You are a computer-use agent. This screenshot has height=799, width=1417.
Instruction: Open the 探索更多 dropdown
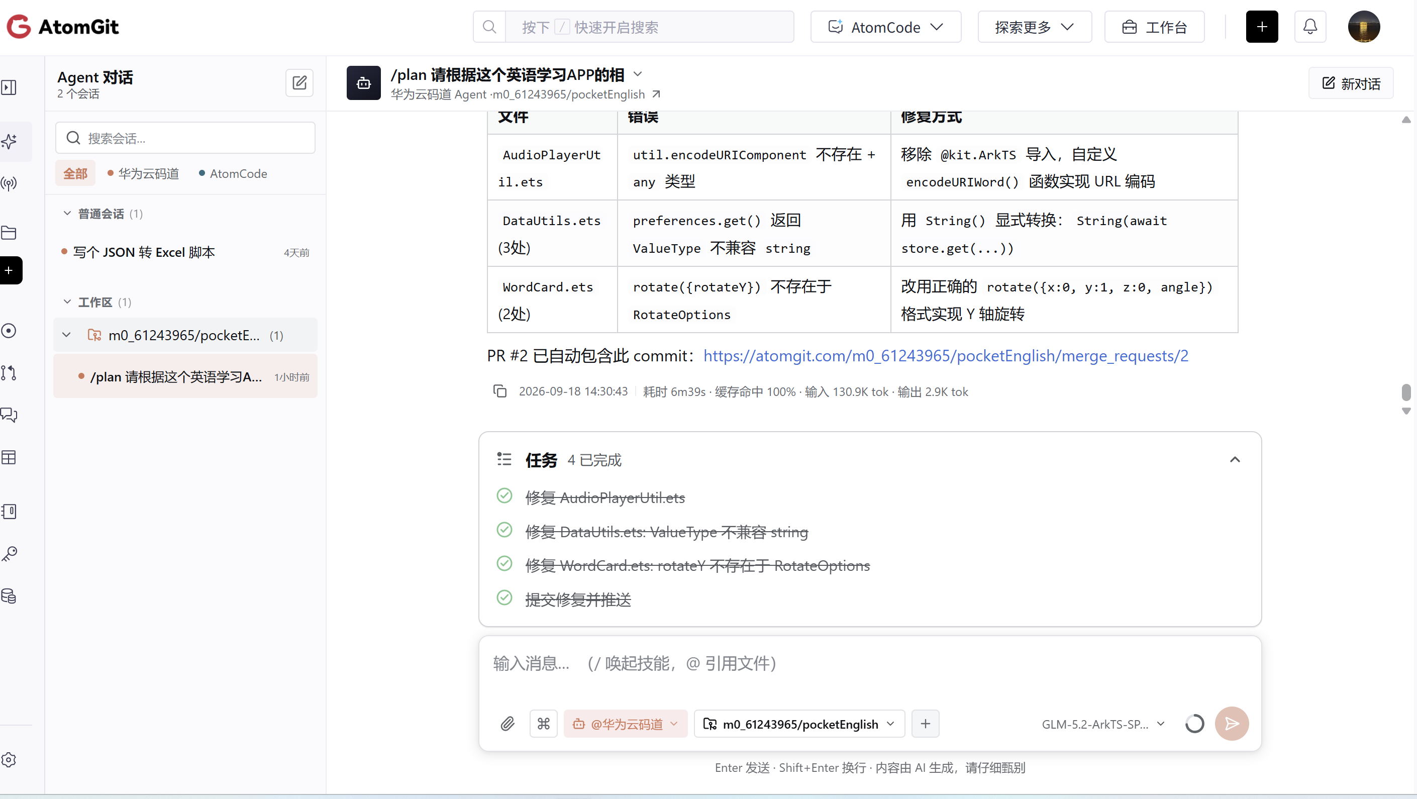[1034, 27]
